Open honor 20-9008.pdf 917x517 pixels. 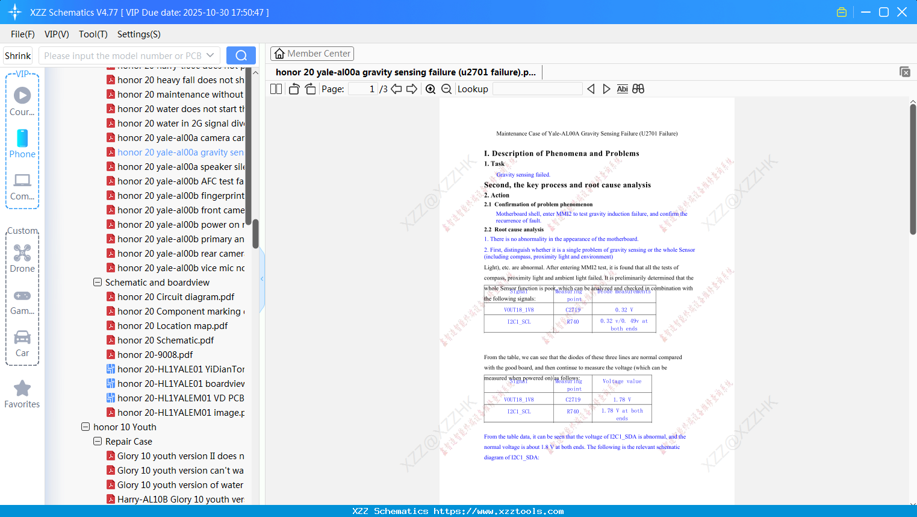(155, 354)
